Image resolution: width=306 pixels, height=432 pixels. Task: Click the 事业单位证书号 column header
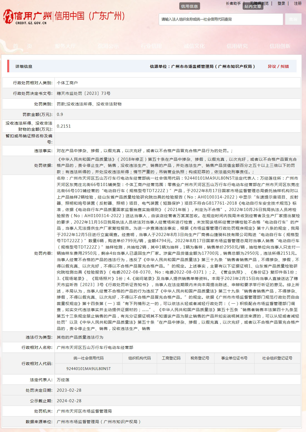[234, 358]
